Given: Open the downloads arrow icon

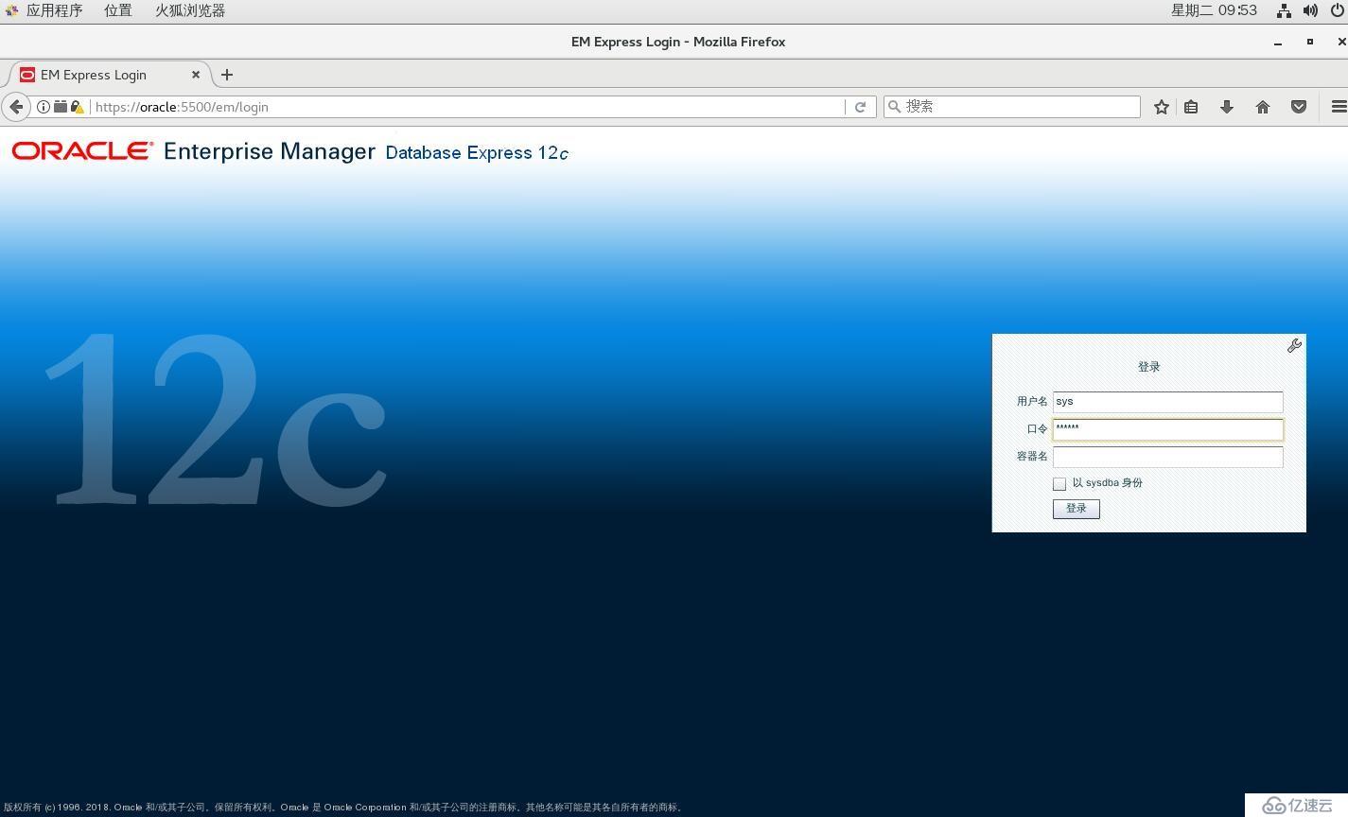Looking at the screenshot, I should pos(1227,107).
